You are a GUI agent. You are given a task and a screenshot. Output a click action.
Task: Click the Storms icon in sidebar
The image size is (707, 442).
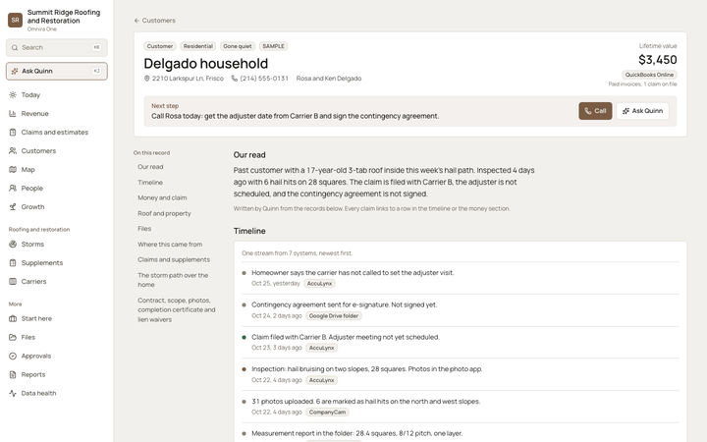coord(13,244)
